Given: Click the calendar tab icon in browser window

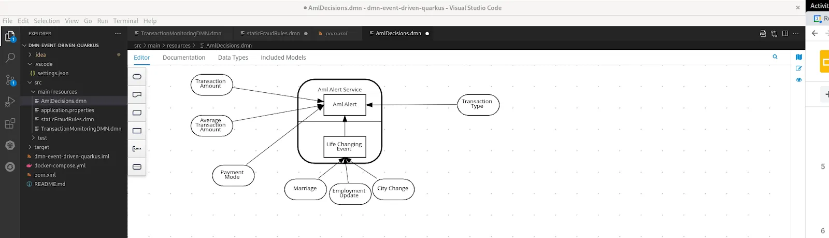Looking at the screenshot, I should pos(817,19).
